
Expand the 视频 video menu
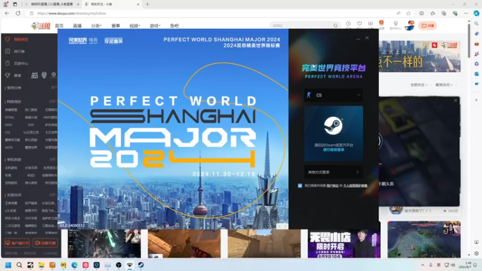pyautogui.click(x=134, y=26)
